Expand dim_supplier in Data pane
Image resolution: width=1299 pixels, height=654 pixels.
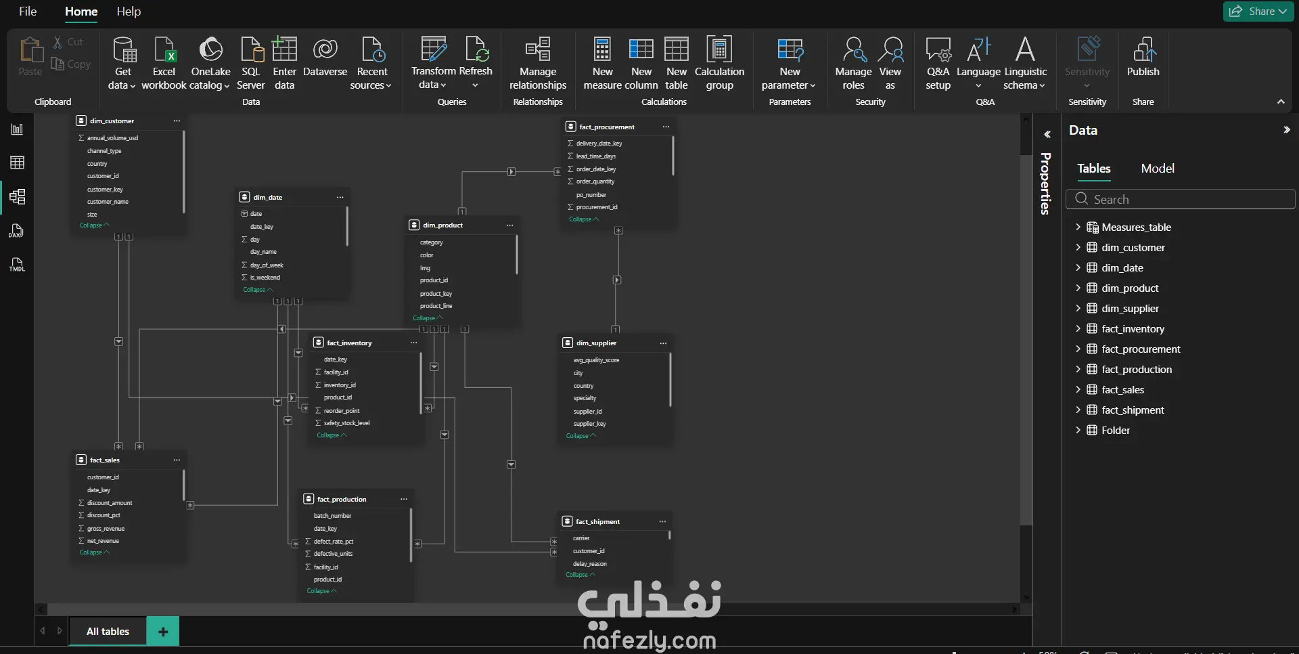[1078, 309]
